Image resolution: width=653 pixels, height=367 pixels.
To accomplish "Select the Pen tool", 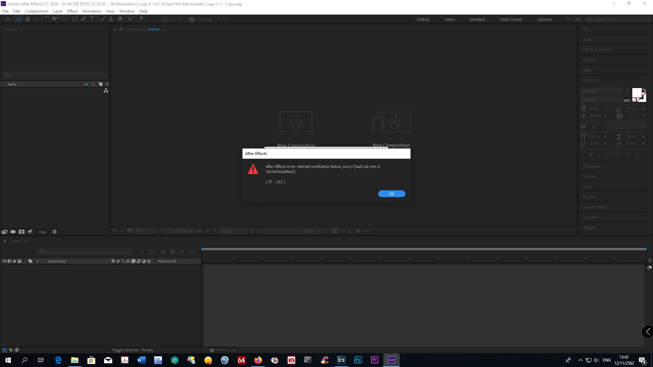I will point(83,19).
